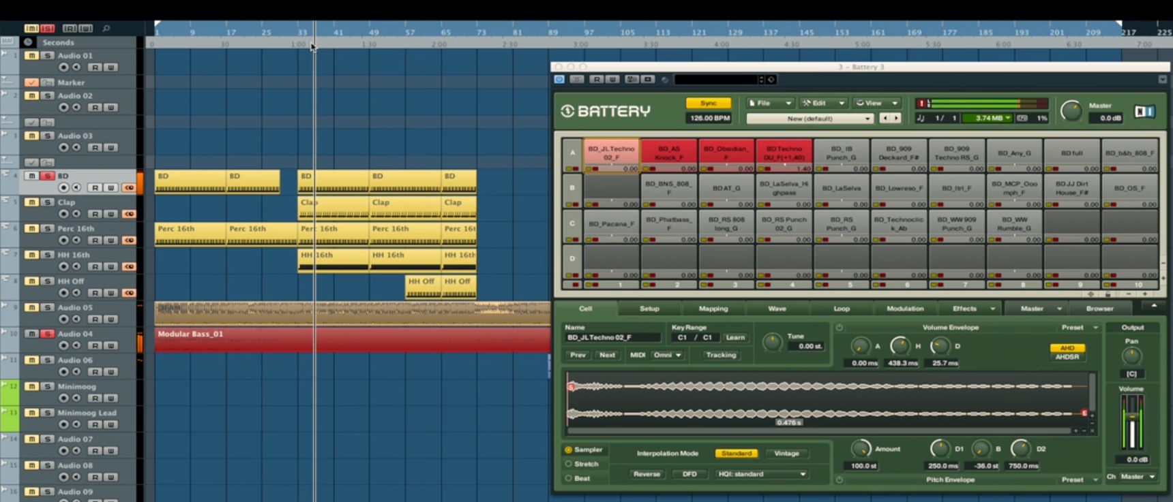This screenshot has width=1173, height=502.
Task: Toggle the Pitch Envelope power icon
Action: tap(840, 480)
